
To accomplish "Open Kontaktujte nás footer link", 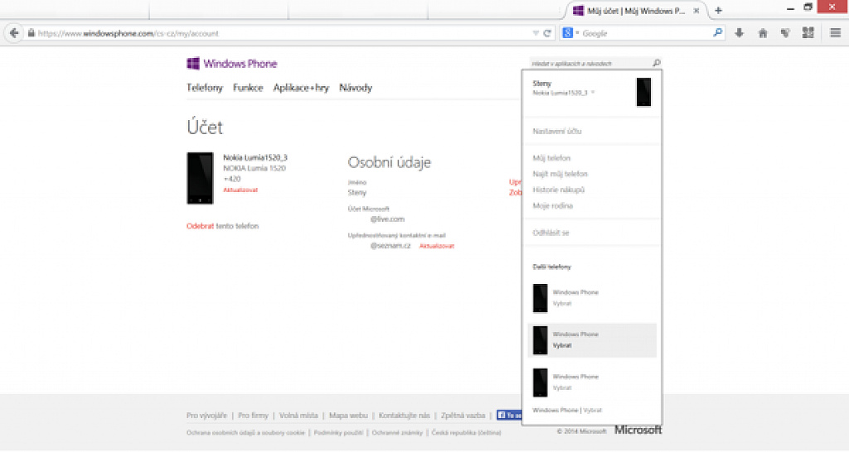I will click(405, 416).
